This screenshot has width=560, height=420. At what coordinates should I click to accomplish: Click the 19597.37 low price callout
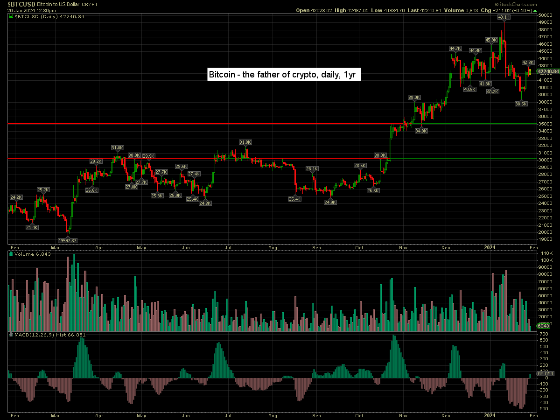click(x=67, y=240)
